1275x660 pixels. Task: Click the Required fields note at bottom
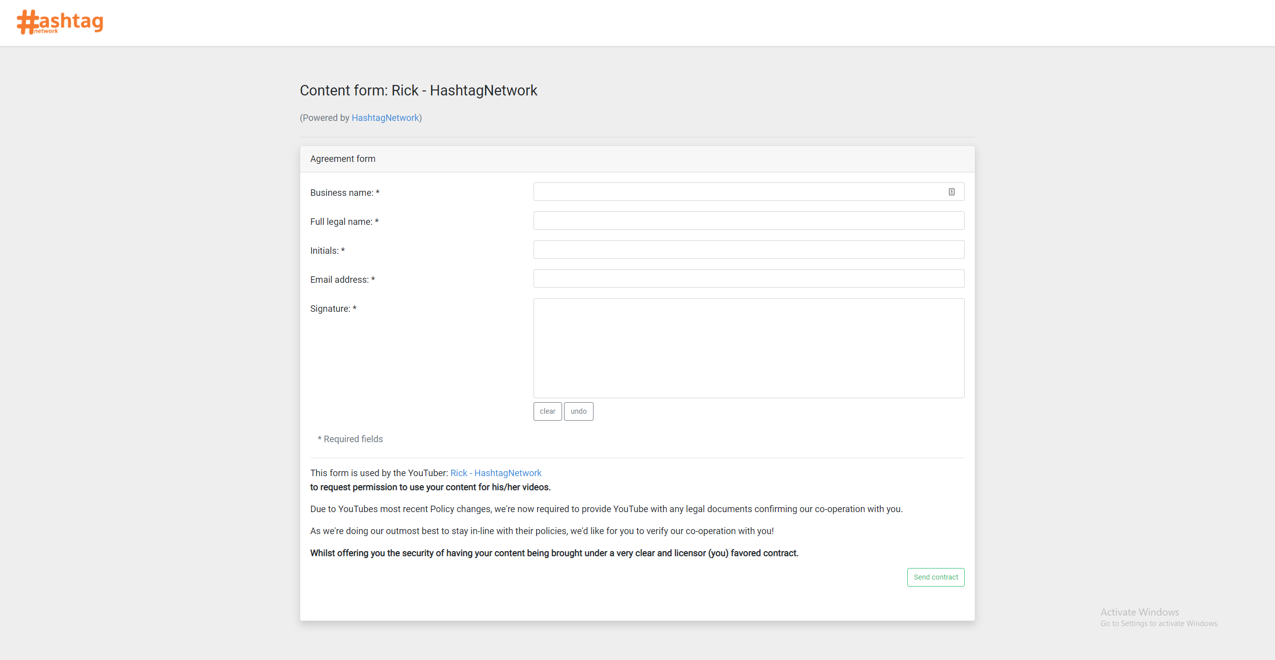[350, 439]
